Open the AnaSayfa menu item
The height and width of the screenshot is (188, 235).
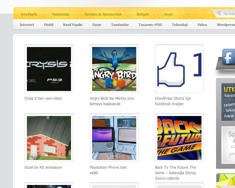(29, 14)
